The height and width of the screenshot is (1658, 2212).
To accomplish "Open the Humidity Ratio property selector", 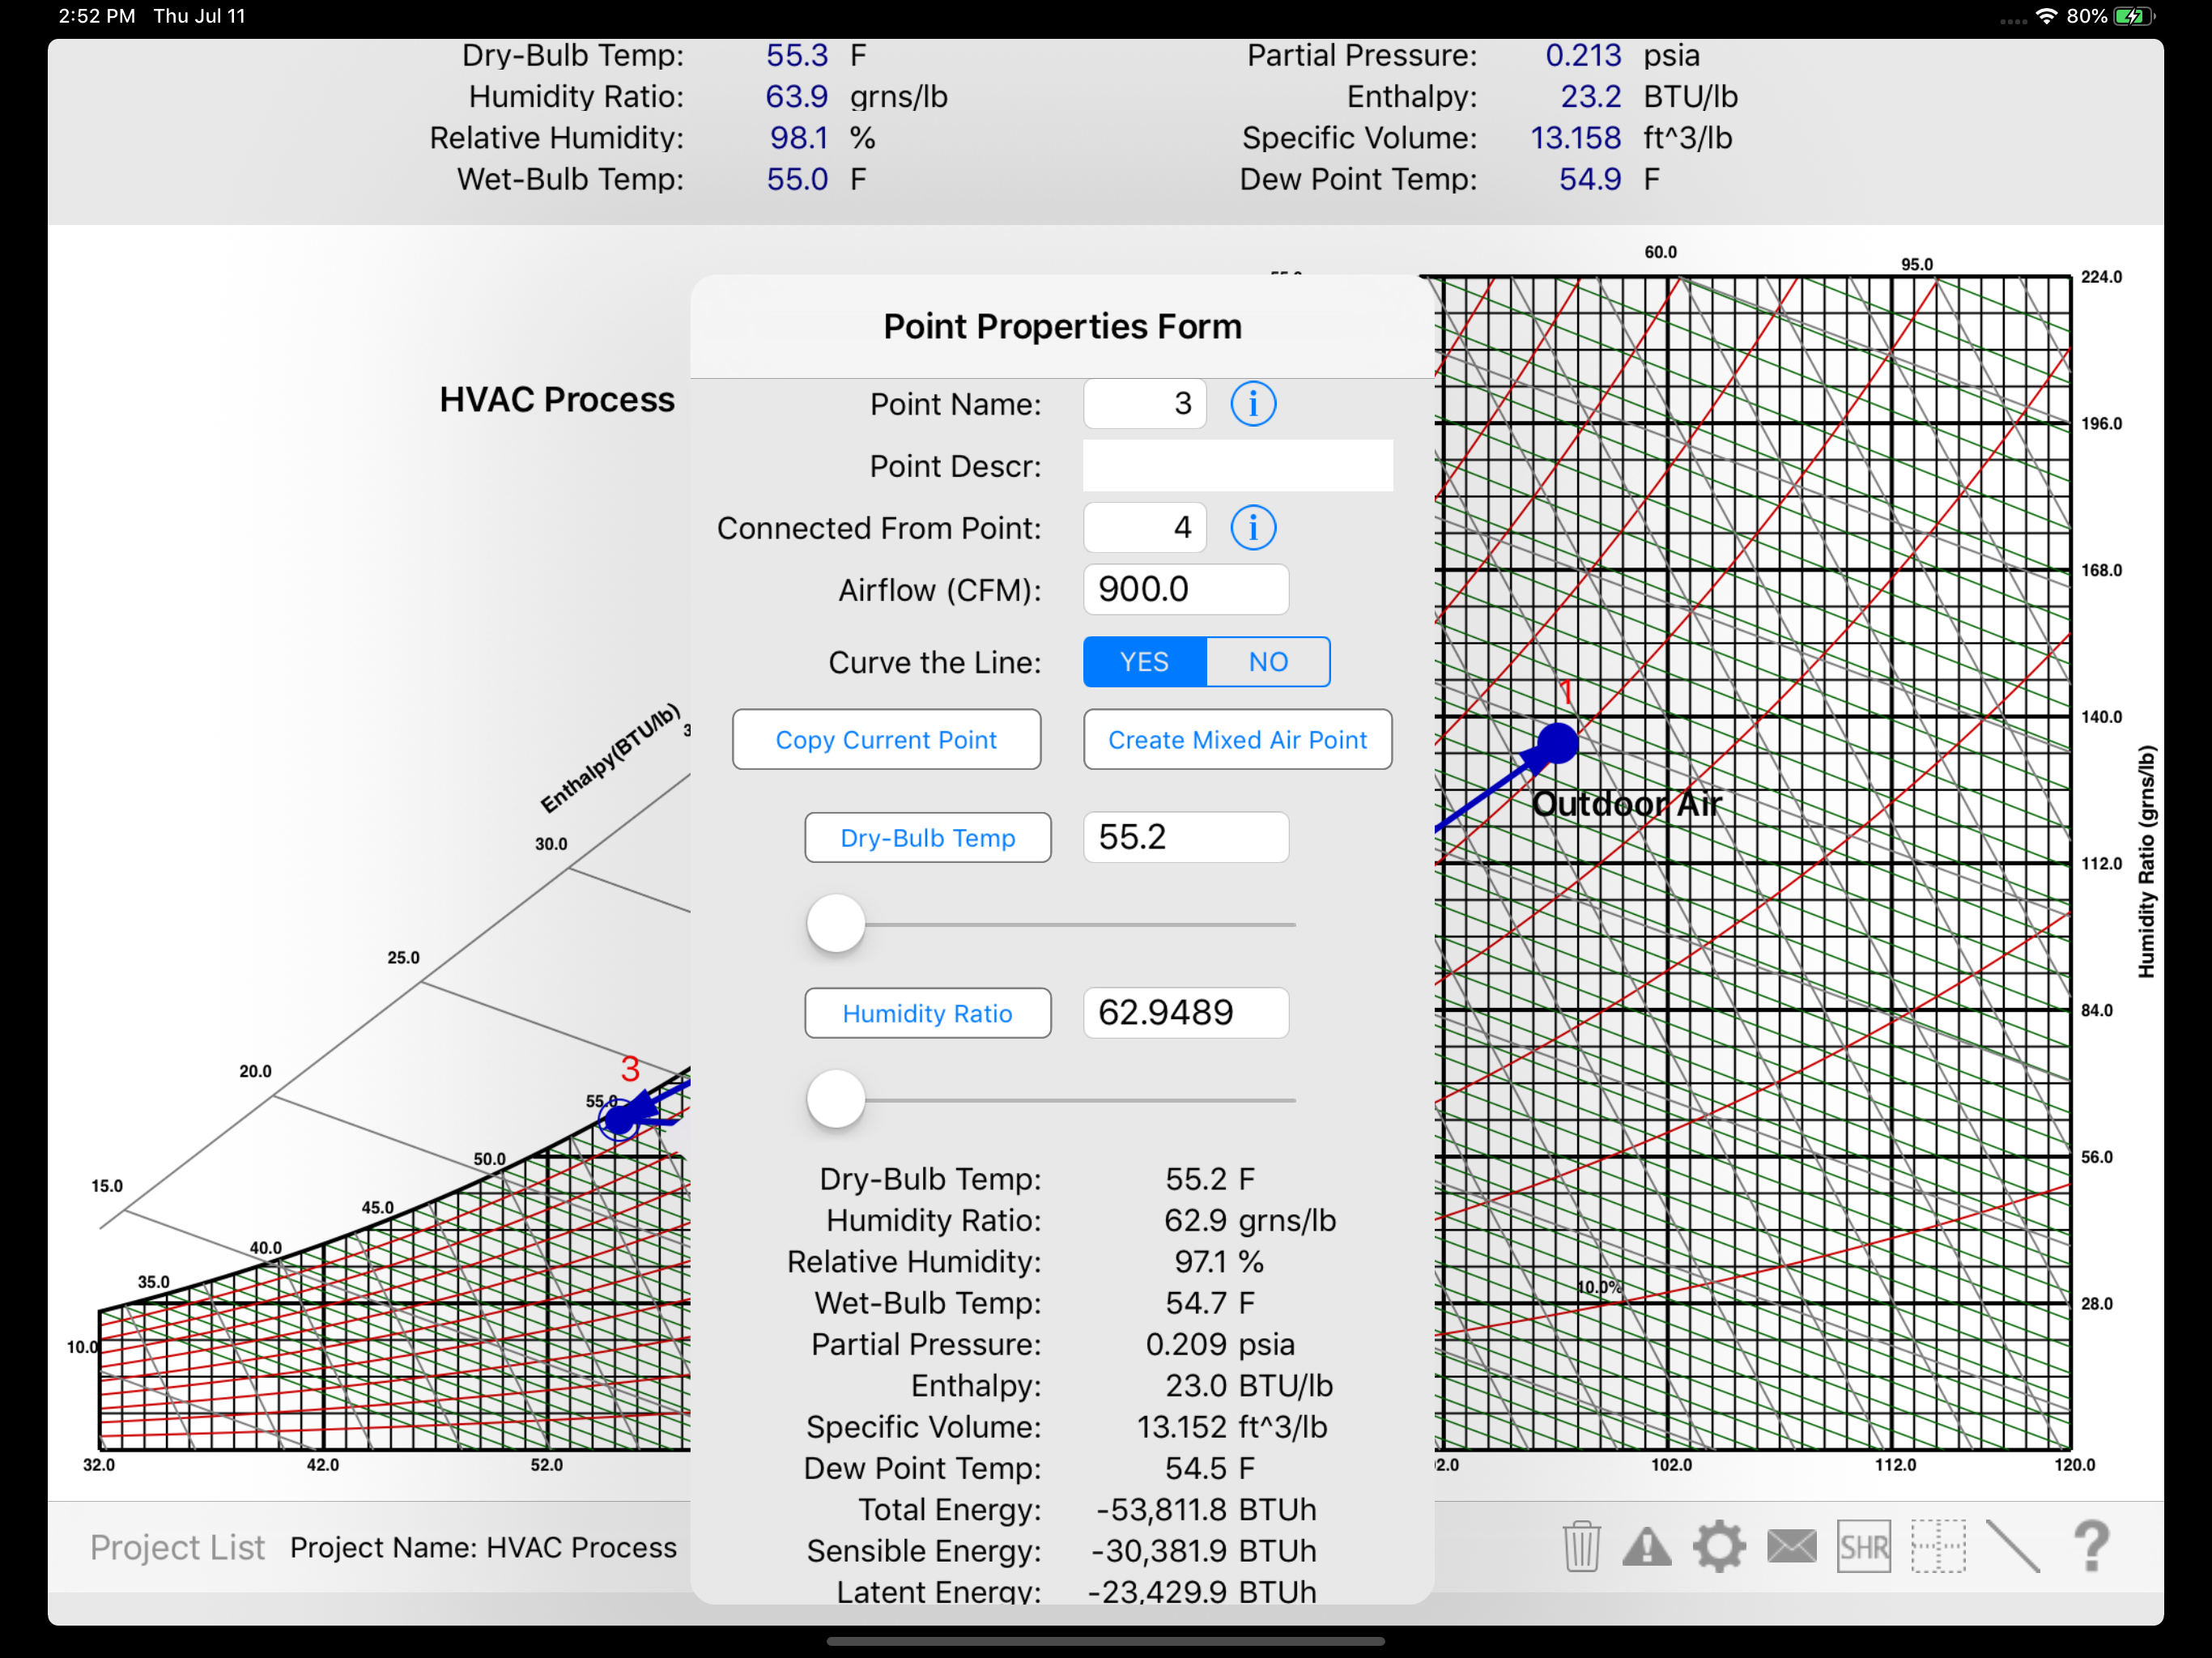I will tap(927, 1013).
